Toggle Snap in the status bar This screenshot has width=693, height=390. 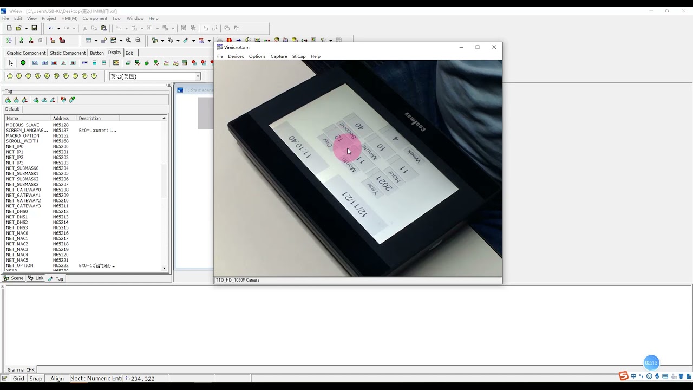pyautogui.click(x=36, y=379)
